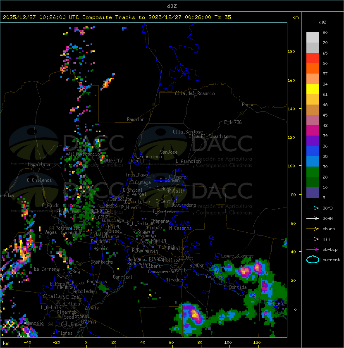Click the green 30 dBZ color swatch
The image size is (344, 348).
coord(313,172)
